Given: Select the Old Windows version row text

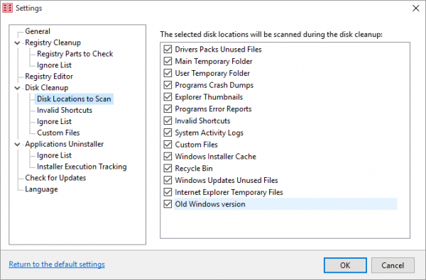Looking at the screenshot, I should point(210,204).
